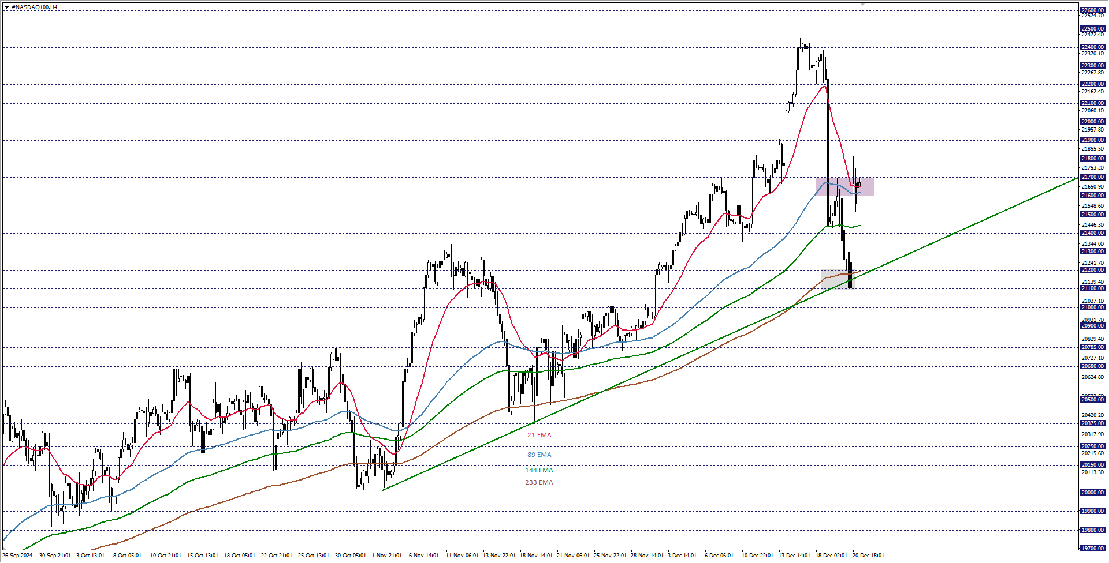Click the 21500.00 price level label
This screenshot has height=563, width=1109.
[1092, 215]
